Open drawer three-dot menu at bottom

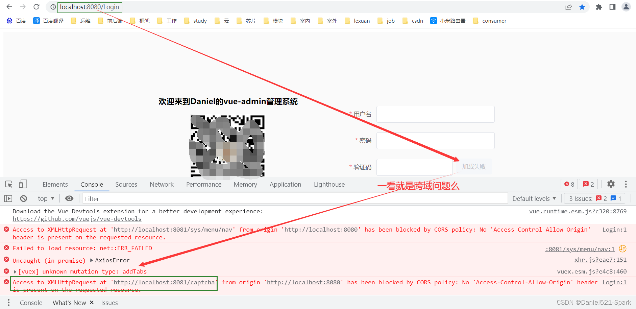[x=8, y=303]
